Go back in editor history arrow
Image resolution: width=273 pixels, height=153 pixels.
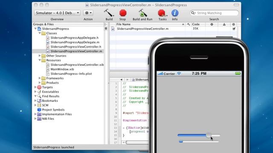click(x=121, y=79)
